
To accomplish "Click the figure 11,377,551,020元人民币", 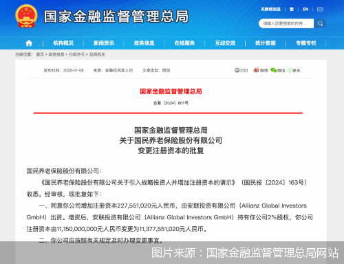I will pos(171,229).
